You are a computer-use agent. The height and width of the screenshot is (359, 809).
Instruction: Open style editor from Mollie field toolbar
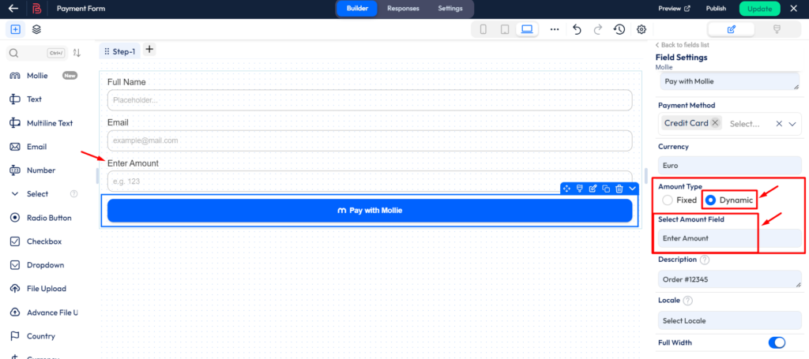[580, 189]
